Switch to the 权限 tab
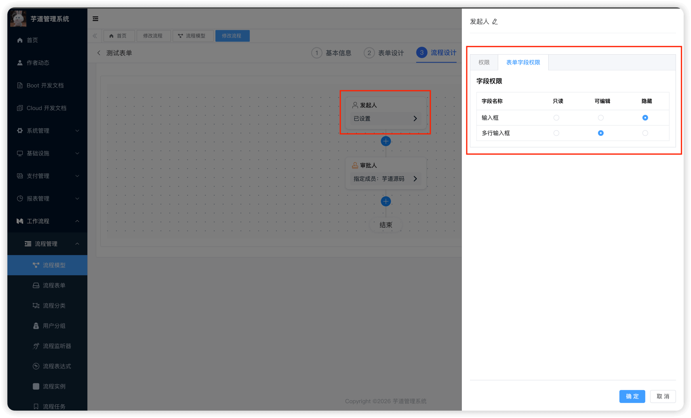Image resolution: width=691 pixels, height=418 pixels. (x=484, y=62)
